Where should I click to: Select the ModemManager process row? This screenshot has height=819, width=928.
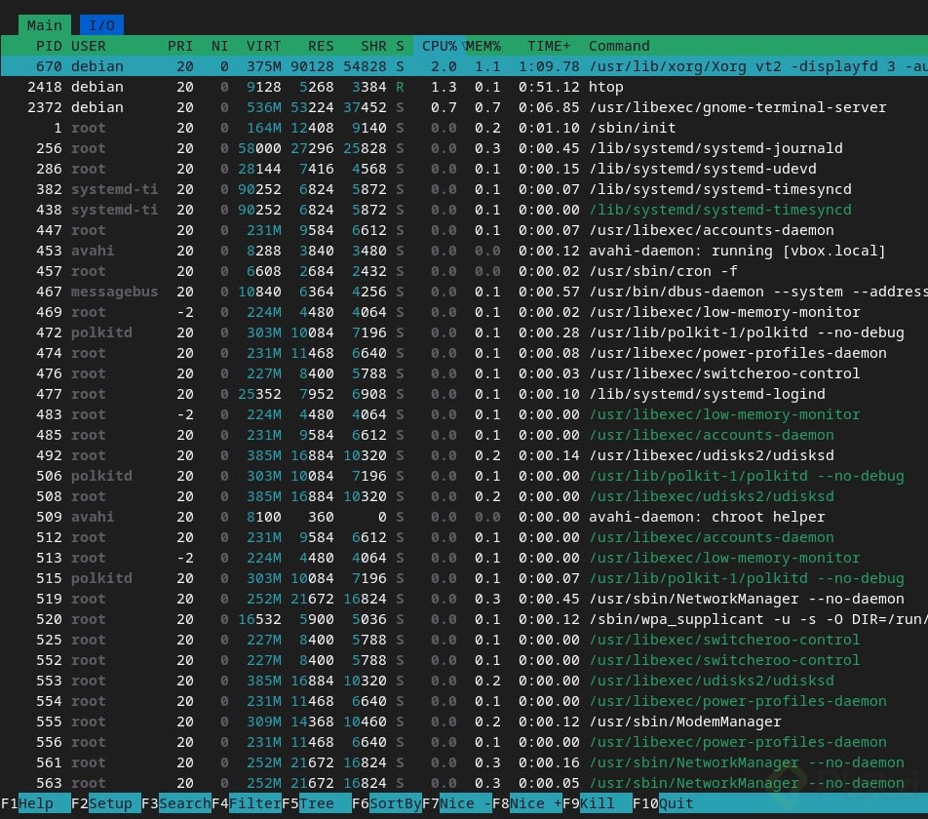click(464, 721)
